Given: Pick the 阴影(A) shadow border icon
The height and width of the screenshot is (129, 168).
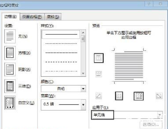Looking at the screenshot, I should 10,70.
